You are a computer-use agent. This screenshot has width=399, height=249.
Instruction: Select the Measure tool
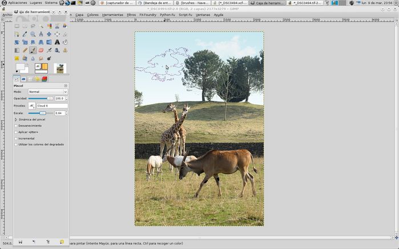click(x=41, y=34)
